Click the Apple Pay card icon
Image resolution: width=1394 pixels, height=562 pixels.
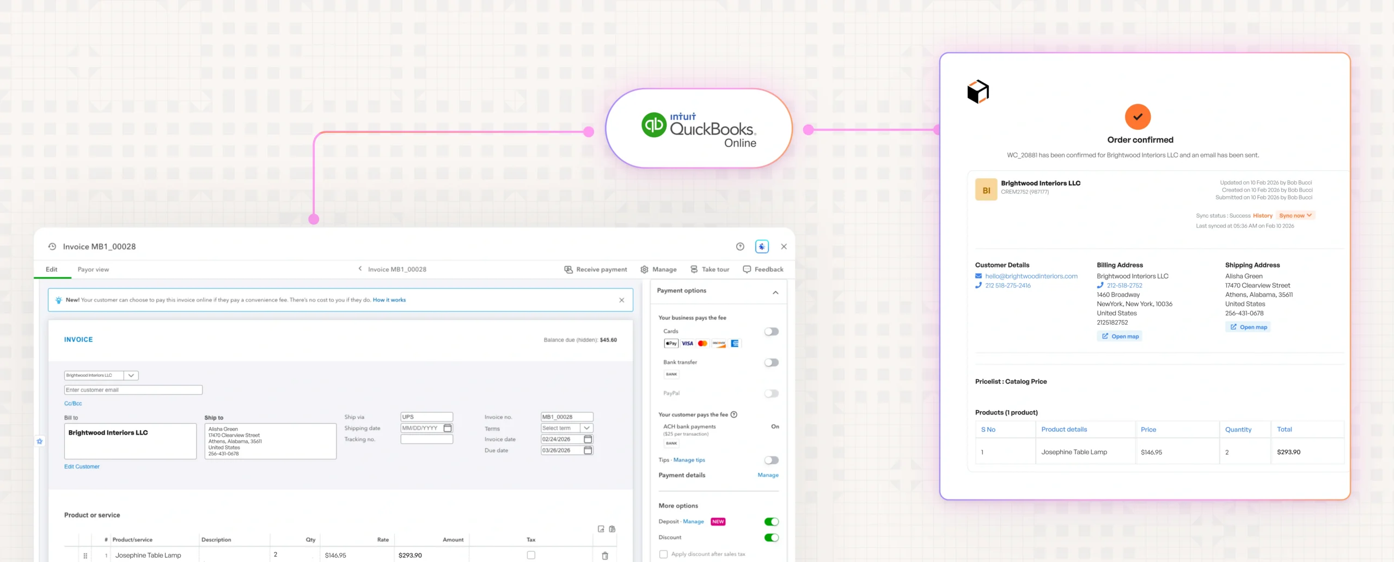click(x=671, y=343)
